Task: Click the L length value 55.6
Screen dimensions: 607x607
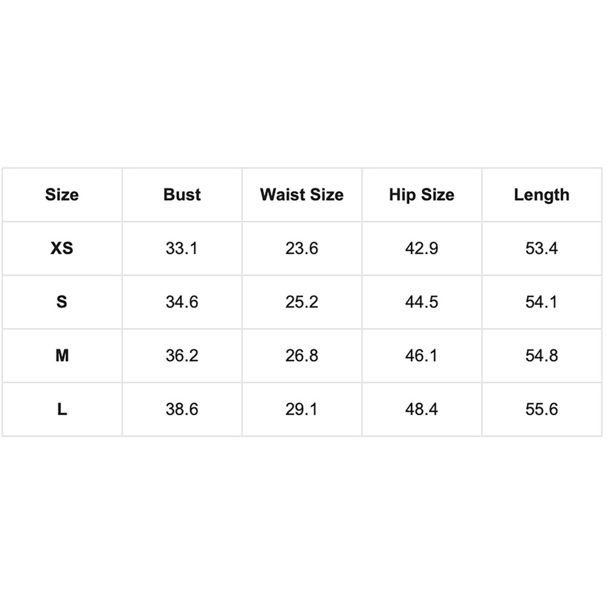Action: [541, 409]
